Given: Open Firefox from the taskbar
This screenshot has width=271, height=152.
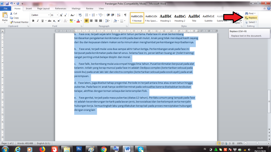Looking at the screenshot, I should (42, 149).
